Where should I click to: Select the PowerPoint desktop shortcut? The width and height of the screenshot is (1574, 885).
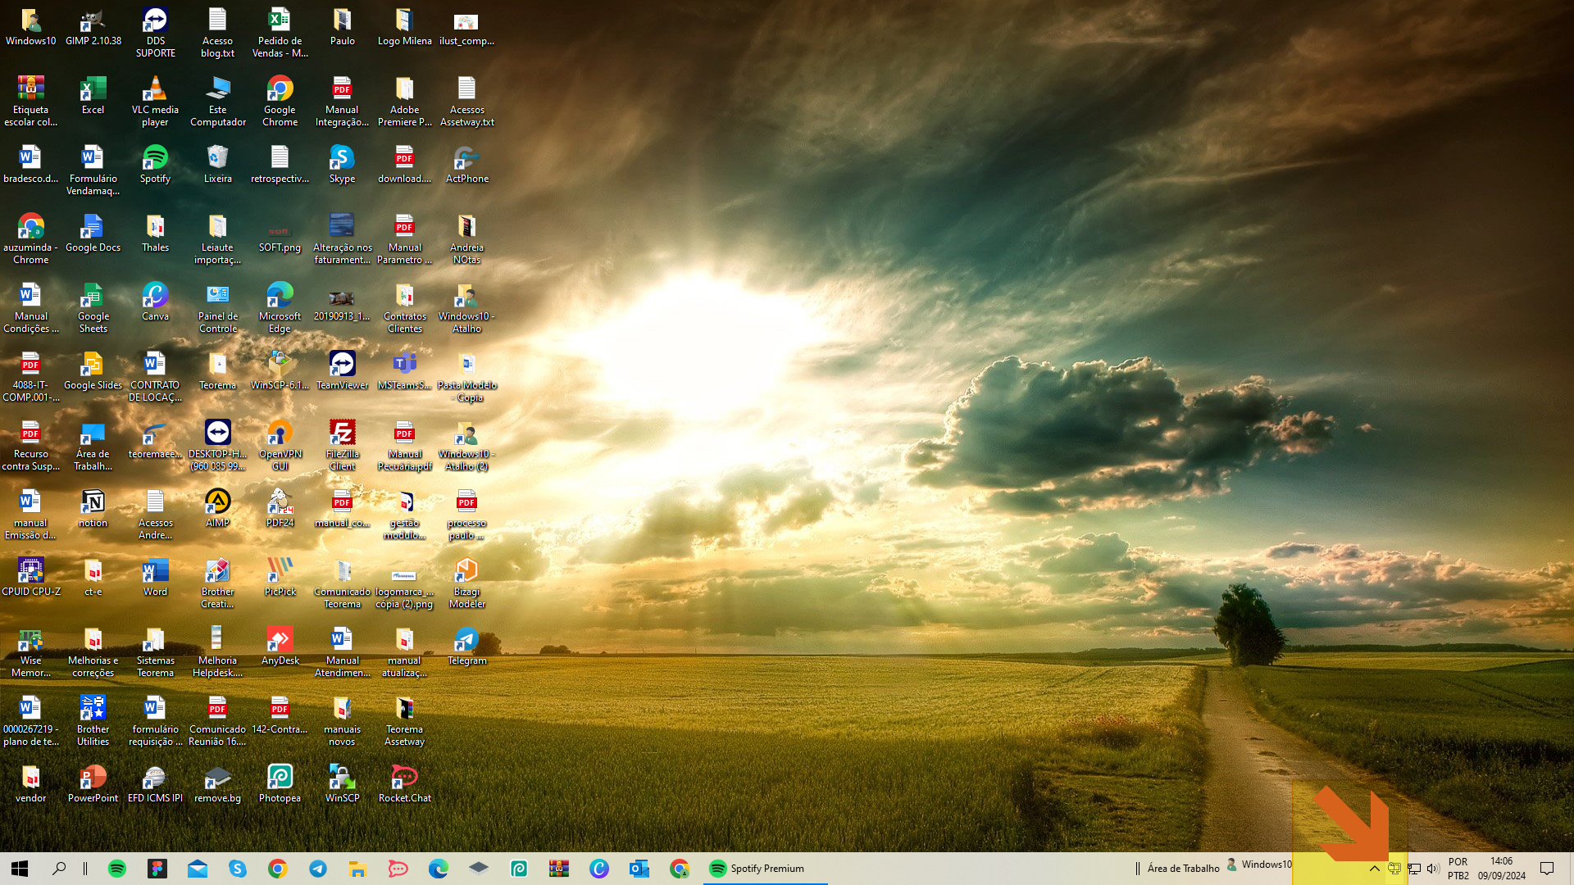[93, 784]
